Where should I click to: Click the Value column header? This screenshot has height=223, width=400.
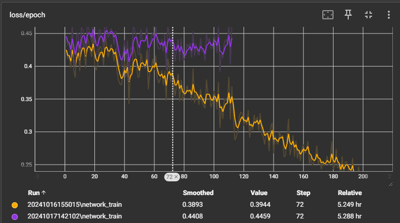[259, 193]
